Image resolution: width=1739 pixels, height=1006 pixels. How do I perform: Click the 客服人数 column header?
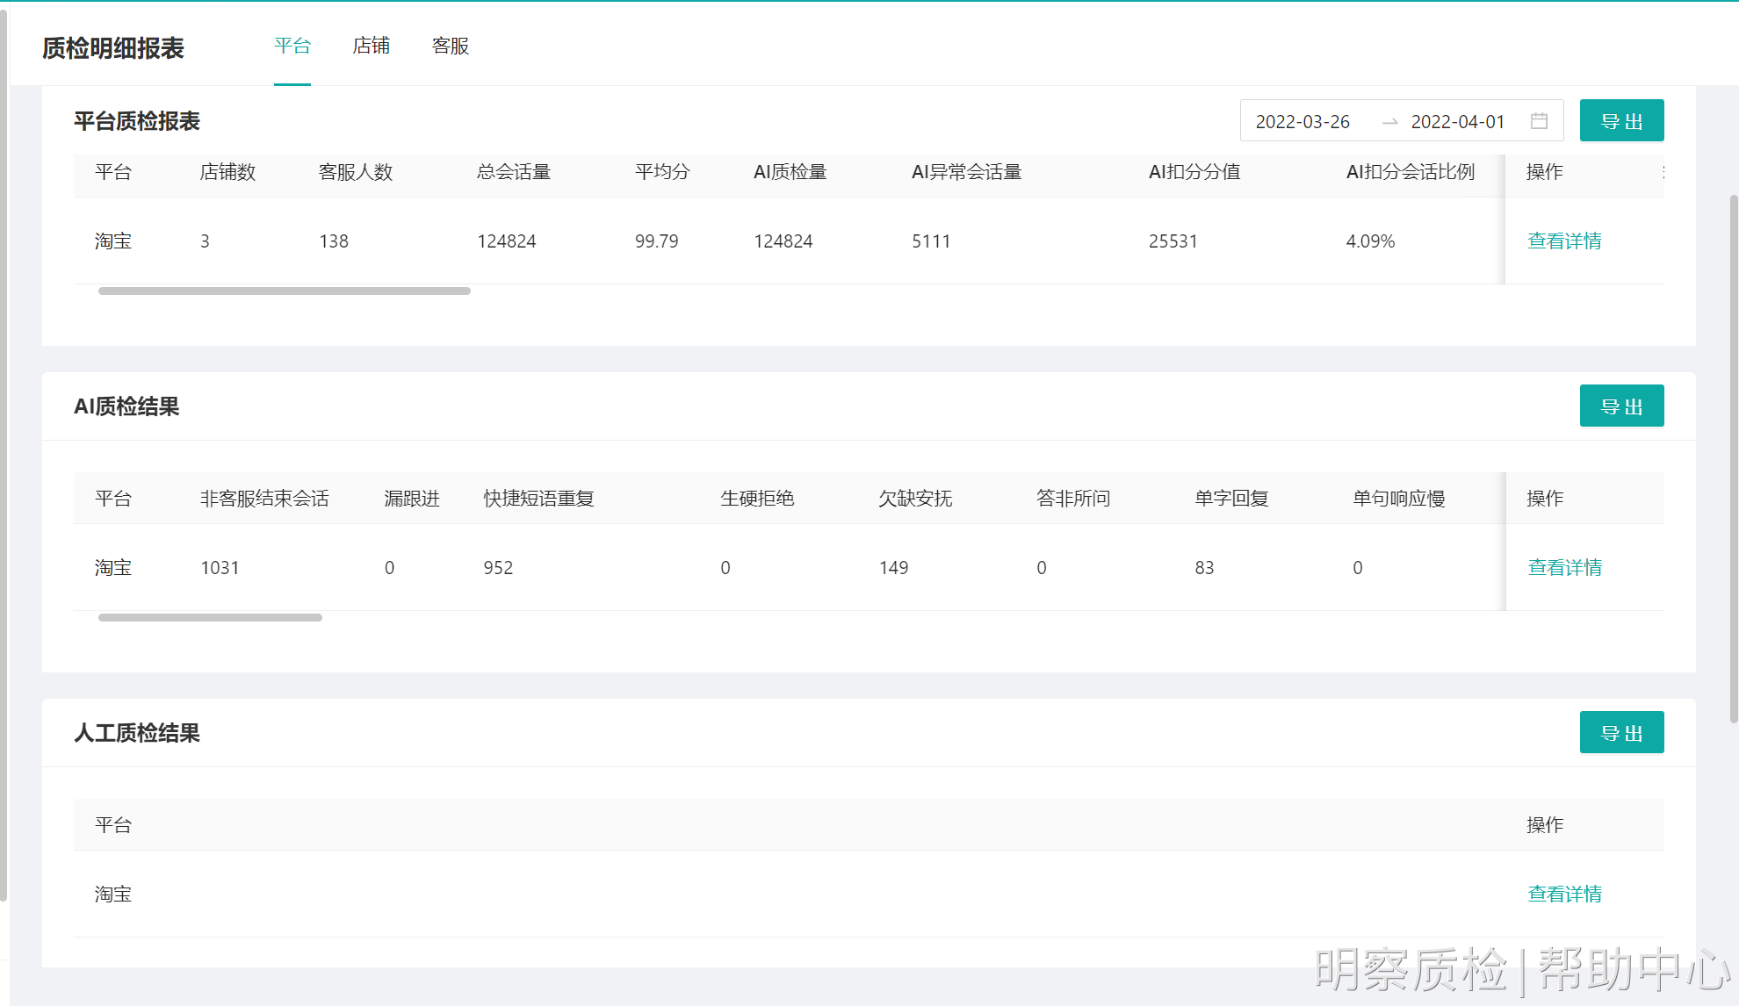[x=356, y=172]
